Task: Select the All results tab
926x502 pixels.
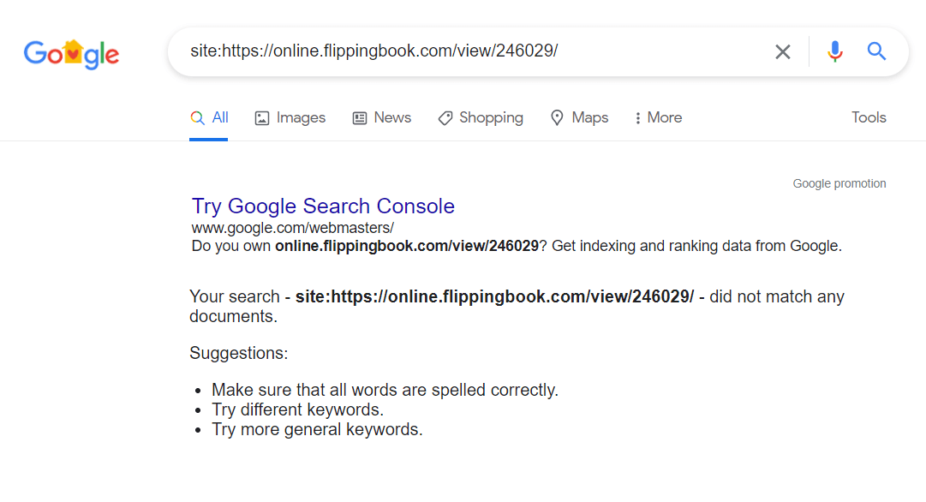Action: [x=209, y=117]
